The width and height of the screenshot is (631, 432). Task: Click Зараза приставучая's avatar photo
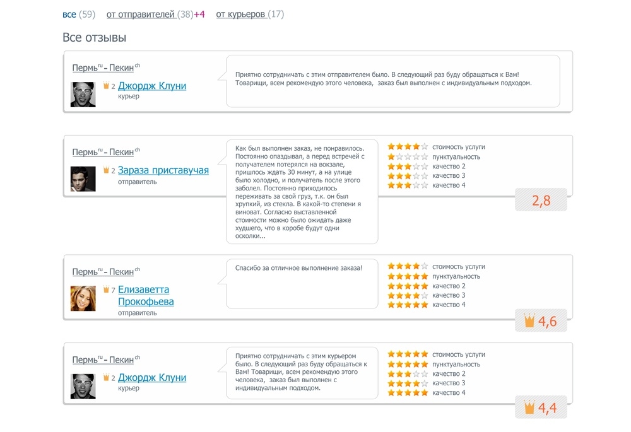coord(83,179)
